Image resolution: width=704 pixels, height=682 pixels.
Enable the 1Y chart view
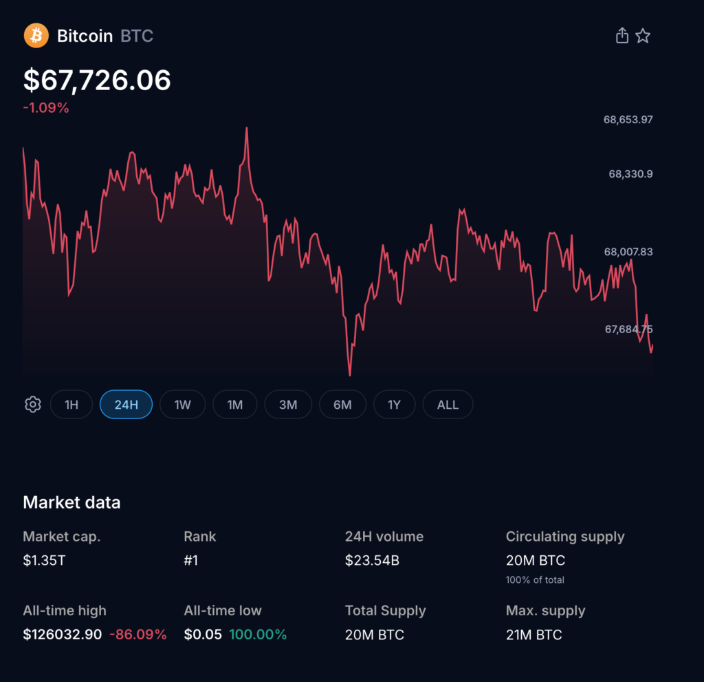click(x=394, y=405)
